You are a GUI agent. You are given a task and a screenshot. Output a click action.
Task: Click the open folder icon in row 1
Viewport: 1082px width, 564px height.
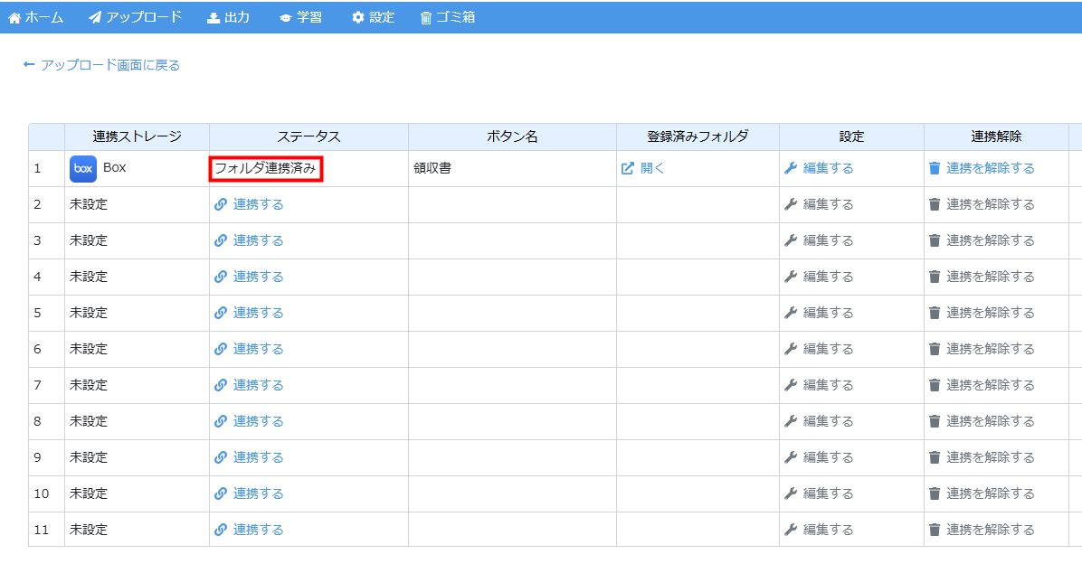pyautogui.click(x=628, y=169)
